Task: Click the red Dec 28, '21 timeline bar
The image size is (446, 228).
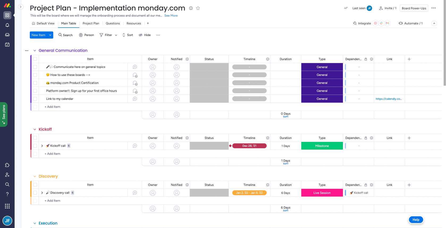Action: pos(249,146)
